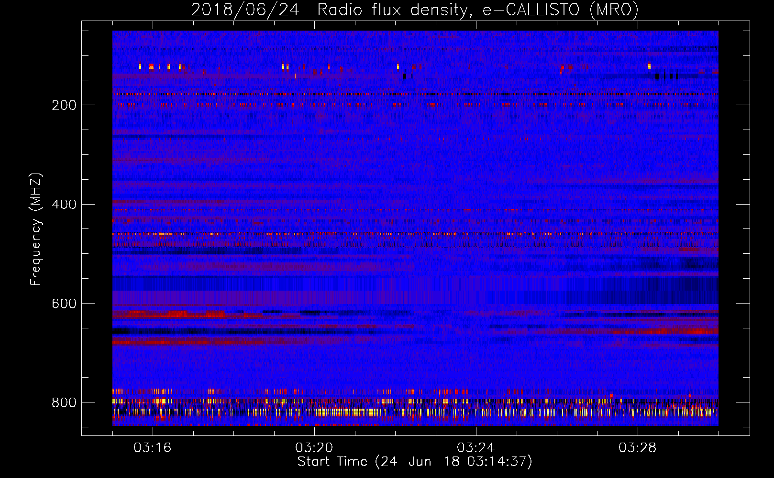Click the 200 frequency tick label
774x478 pixels.
pos(64,105)
